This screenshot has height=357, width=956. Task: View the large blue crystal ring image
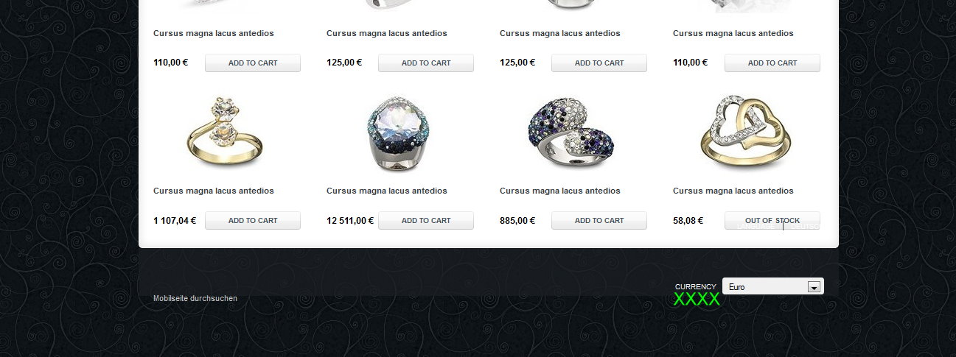[x=399, y=132]
